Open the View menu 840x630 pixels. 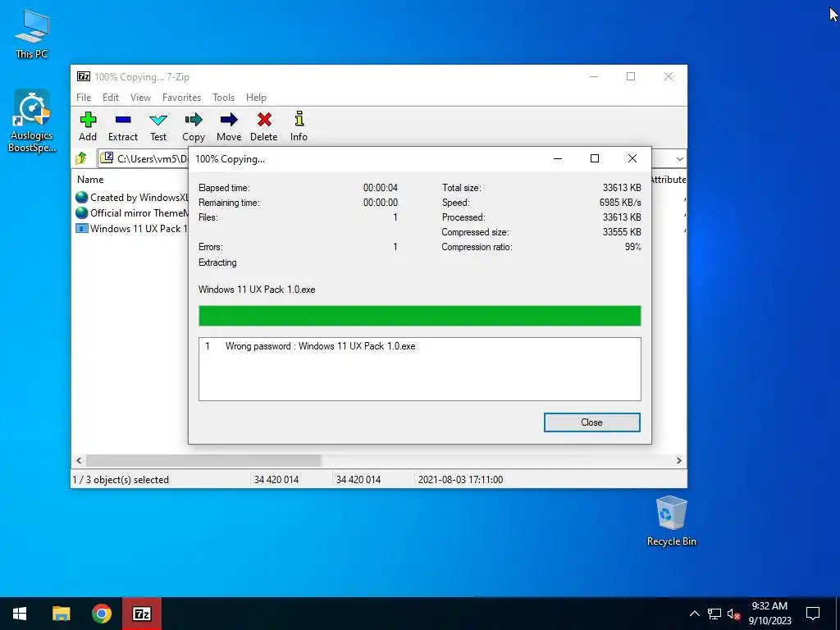pyautogui.click(x=140, y=98)
